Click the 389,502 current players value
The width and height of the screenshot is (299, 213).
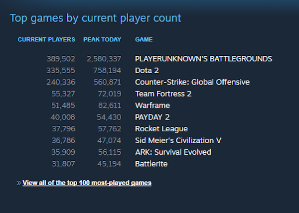tap(61, 59)
